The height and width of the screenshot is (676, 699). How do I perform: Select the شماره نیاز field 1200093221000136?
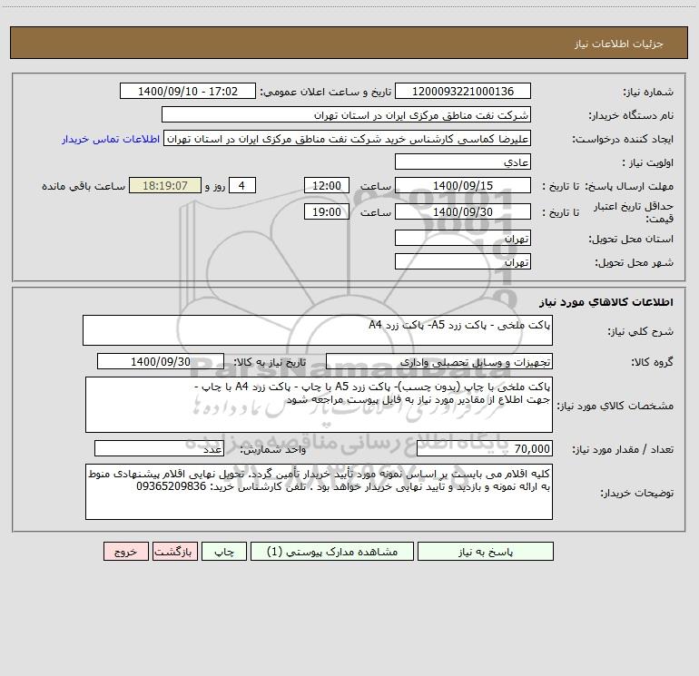pos(463,92)
